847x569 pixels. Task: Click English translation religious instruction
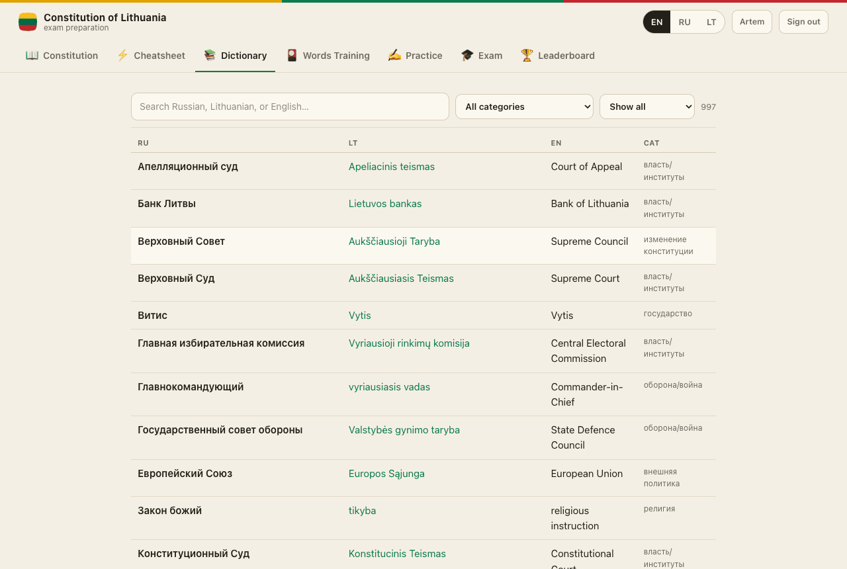575,518
